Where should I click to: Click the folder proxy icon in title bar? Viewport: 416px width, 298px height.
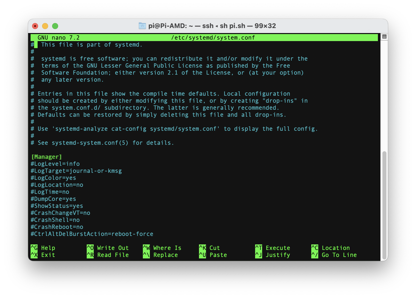click(x=142, y=26)
